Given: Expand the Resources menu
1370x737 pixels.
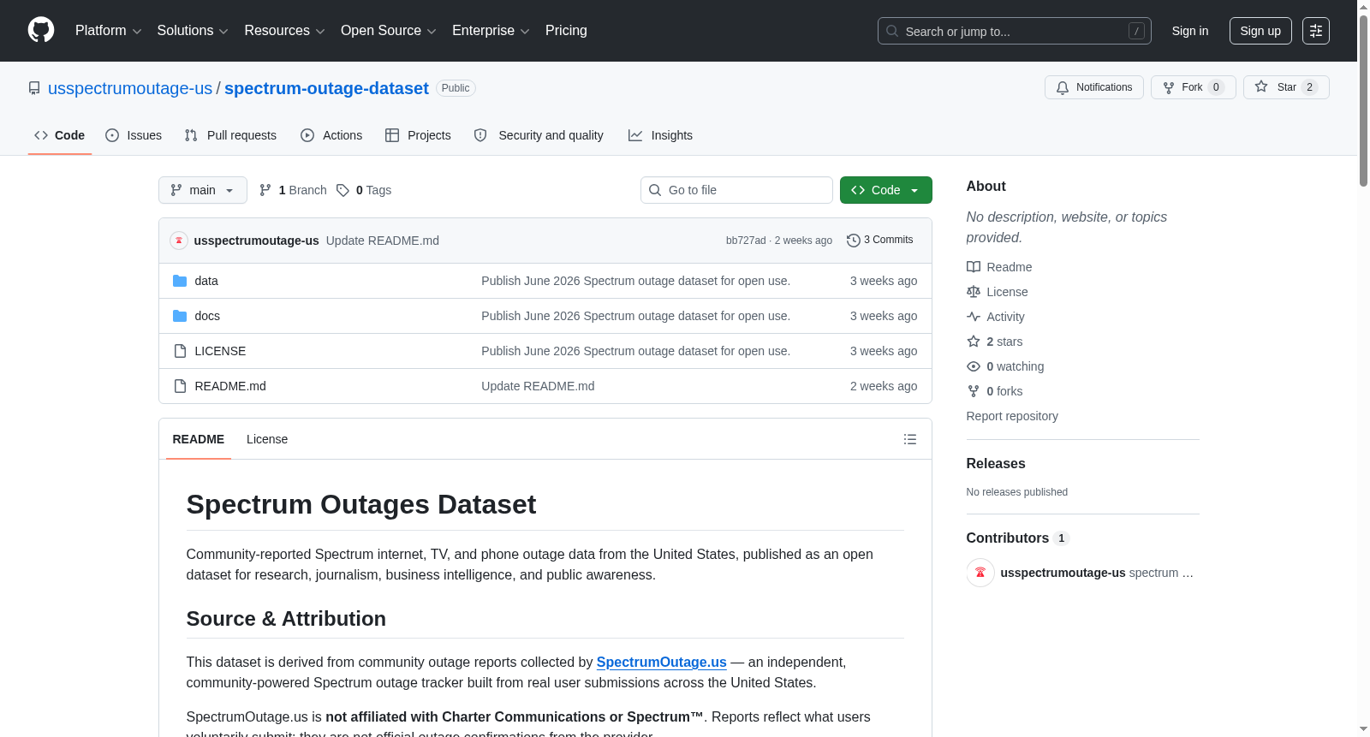Looking at the screenshot, I should (x=284, y=31).
